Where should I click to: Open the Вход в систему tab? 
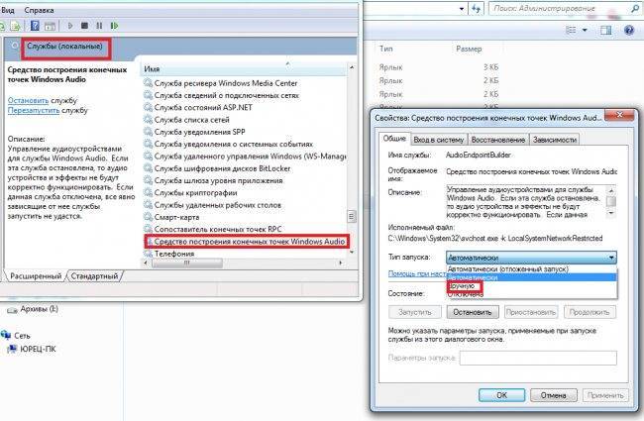[439, 140]
